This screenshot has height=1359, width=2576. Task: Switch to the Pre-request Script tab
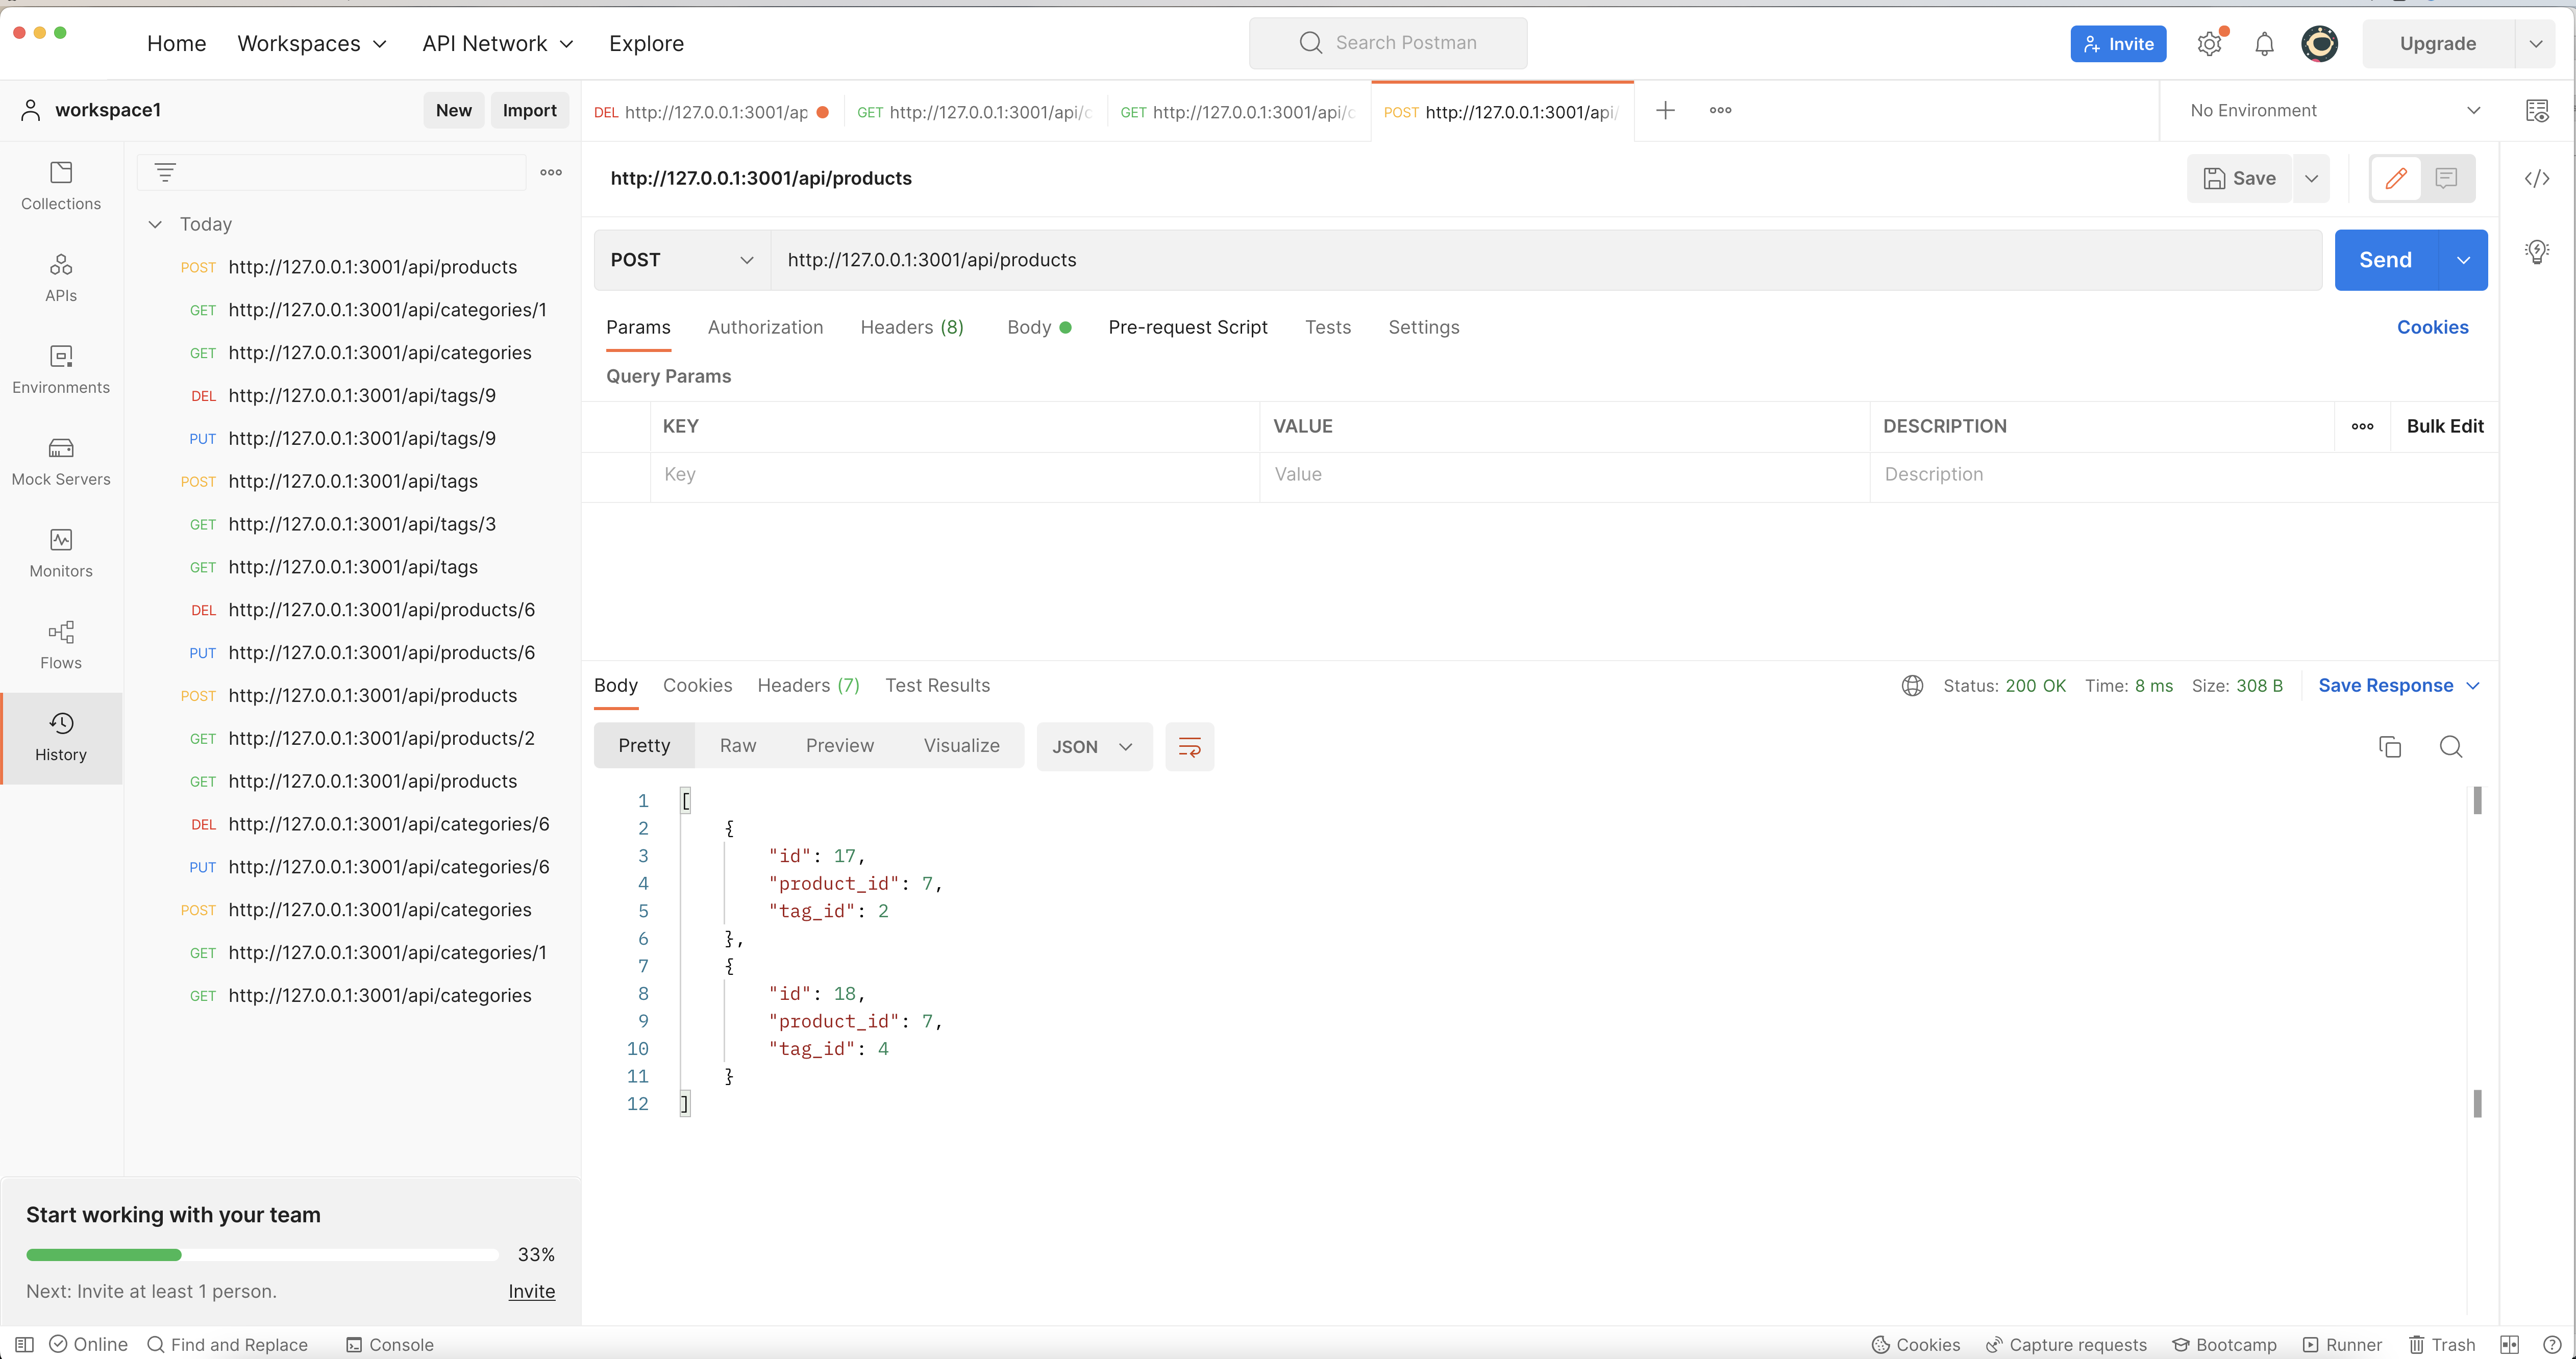click(x=1187, y=328)
